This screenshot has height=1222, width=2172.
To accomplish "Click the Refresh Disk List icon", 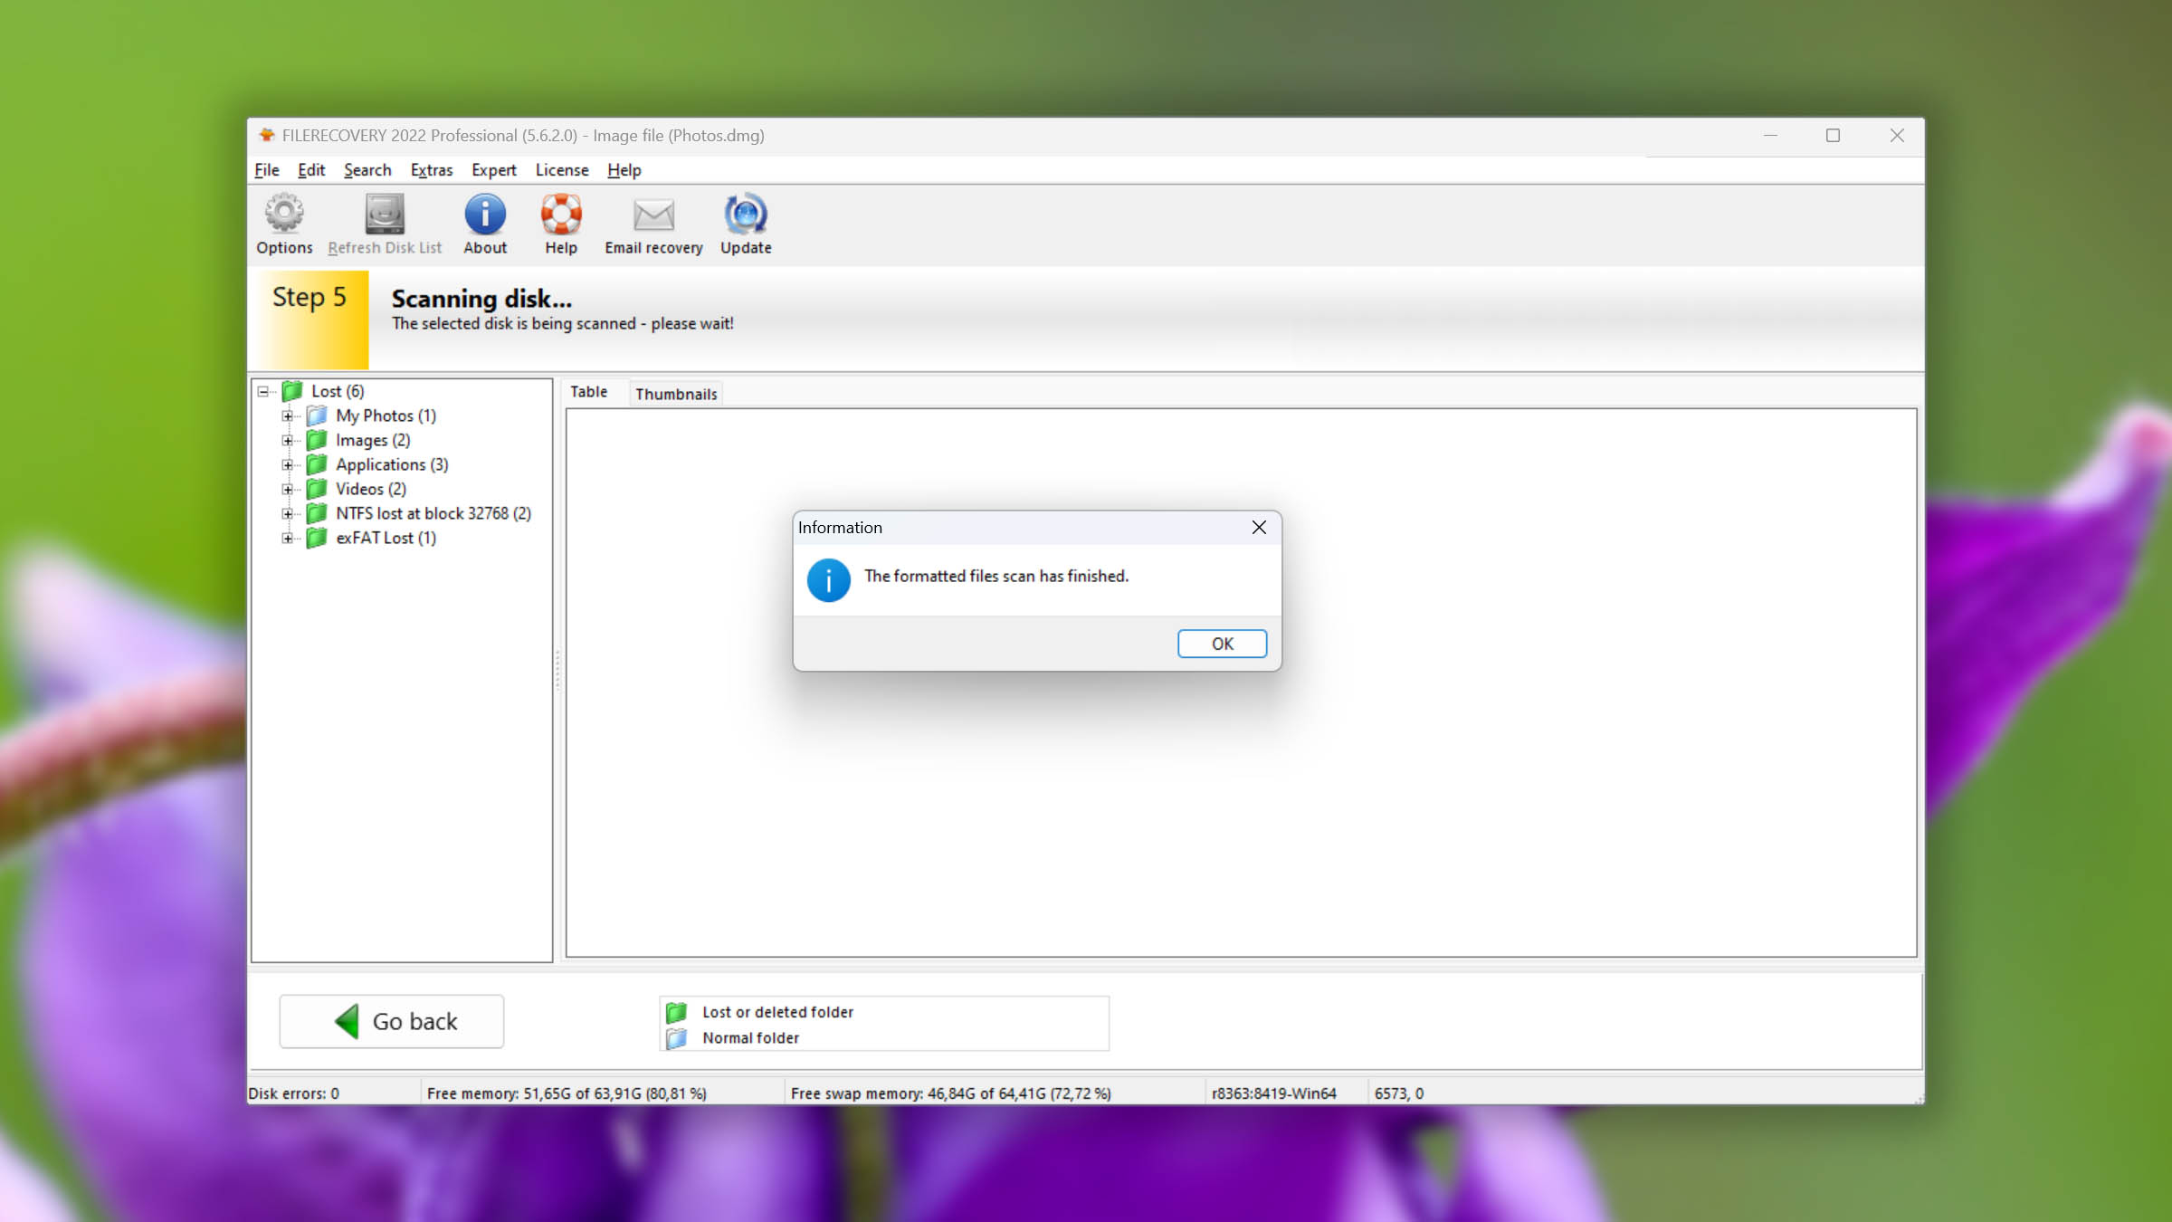I will pos(385,215).
